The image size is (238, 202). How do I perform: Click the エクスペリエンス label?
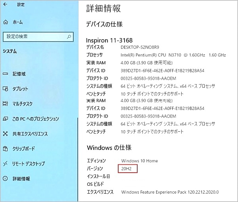(x=100, y=192)
